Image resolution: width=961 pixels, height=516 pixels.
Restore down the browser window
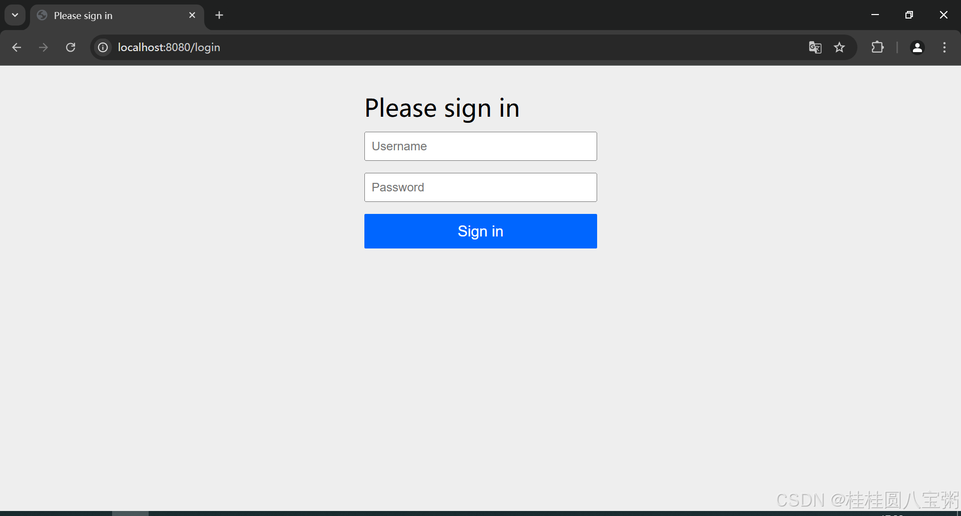click(909, 15)
